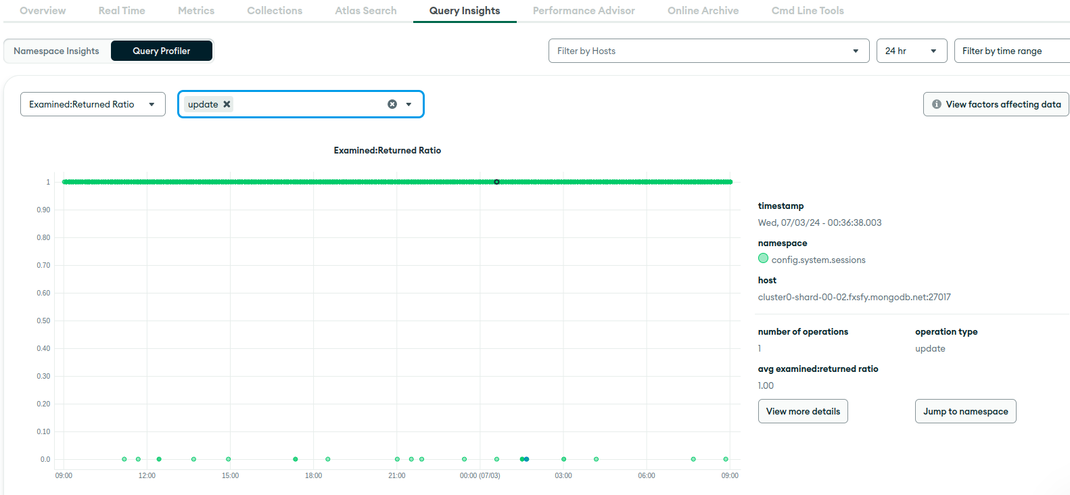
Task: Open the Filter by Hosts dropdown
Action: pyautogui.click(x=708, y=51)
